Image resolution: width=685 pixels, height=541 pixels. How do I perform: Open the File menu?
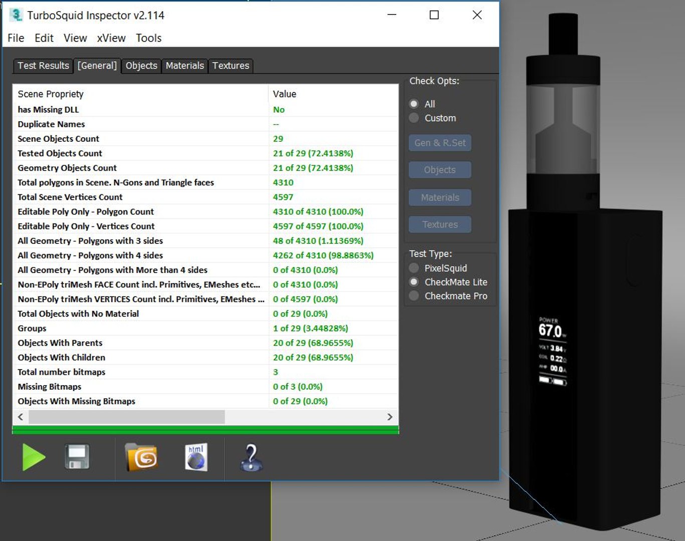(16, 38)
